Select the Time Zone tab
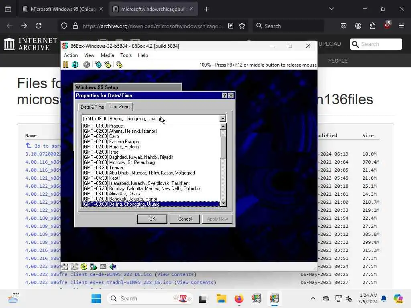Screen dimensions: 411x308 tap(119, 107)
